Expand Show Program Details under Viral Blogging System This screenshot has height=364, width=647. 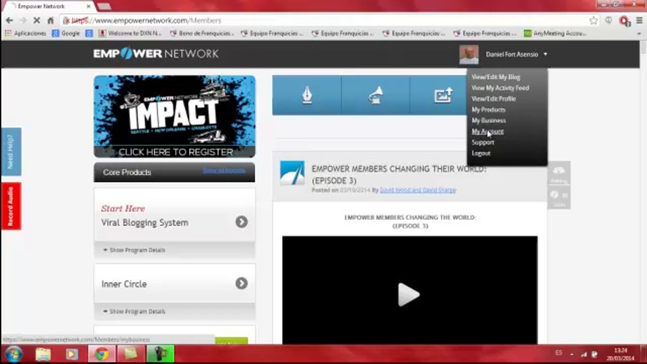click(x=134, y=250)
